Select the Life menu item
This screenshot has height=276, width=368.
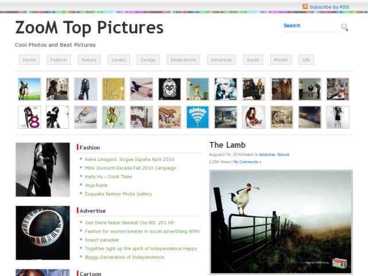306,60
